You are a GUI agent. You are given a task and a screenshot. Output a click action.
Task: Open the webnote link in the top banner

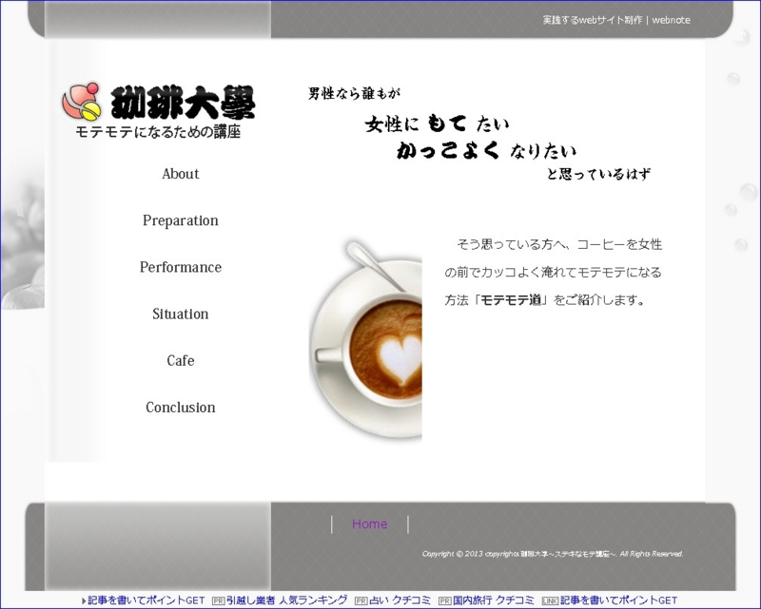tap(672, 19)
